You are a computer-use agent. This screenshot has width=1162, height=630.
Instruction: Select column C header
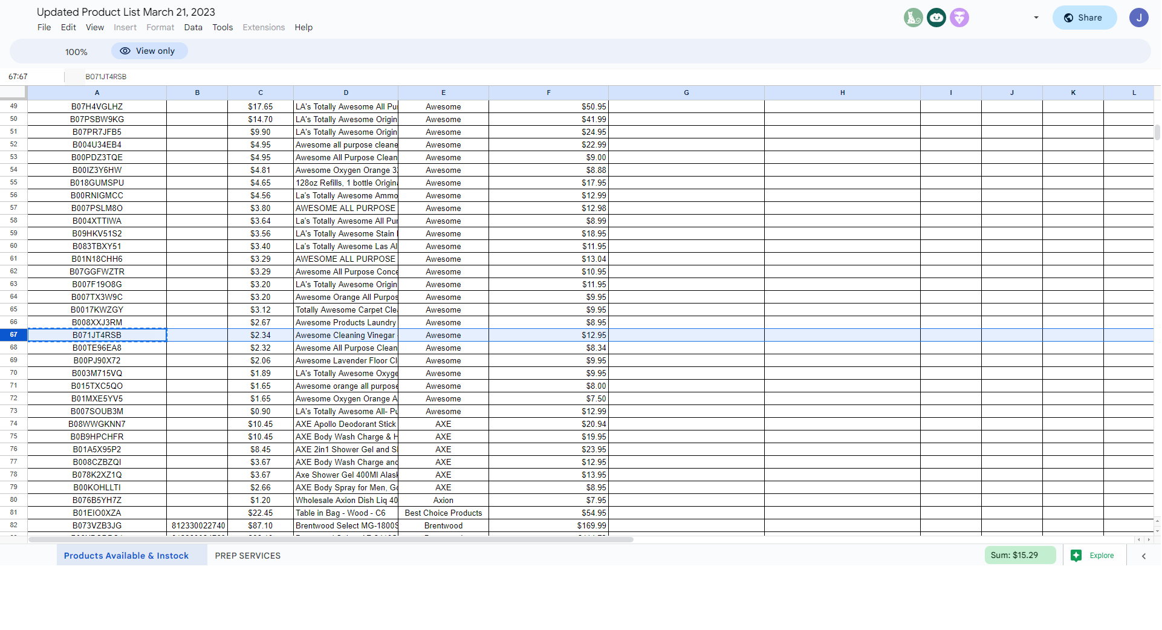point(261,93)
